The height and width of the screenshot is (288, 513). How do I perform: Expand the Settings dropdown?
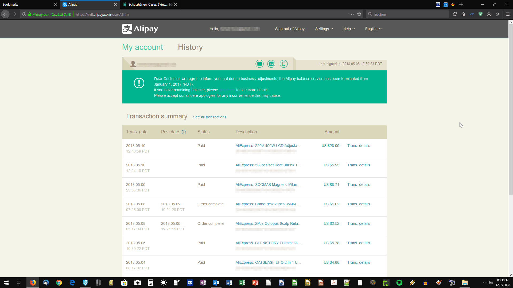(324, 29)
